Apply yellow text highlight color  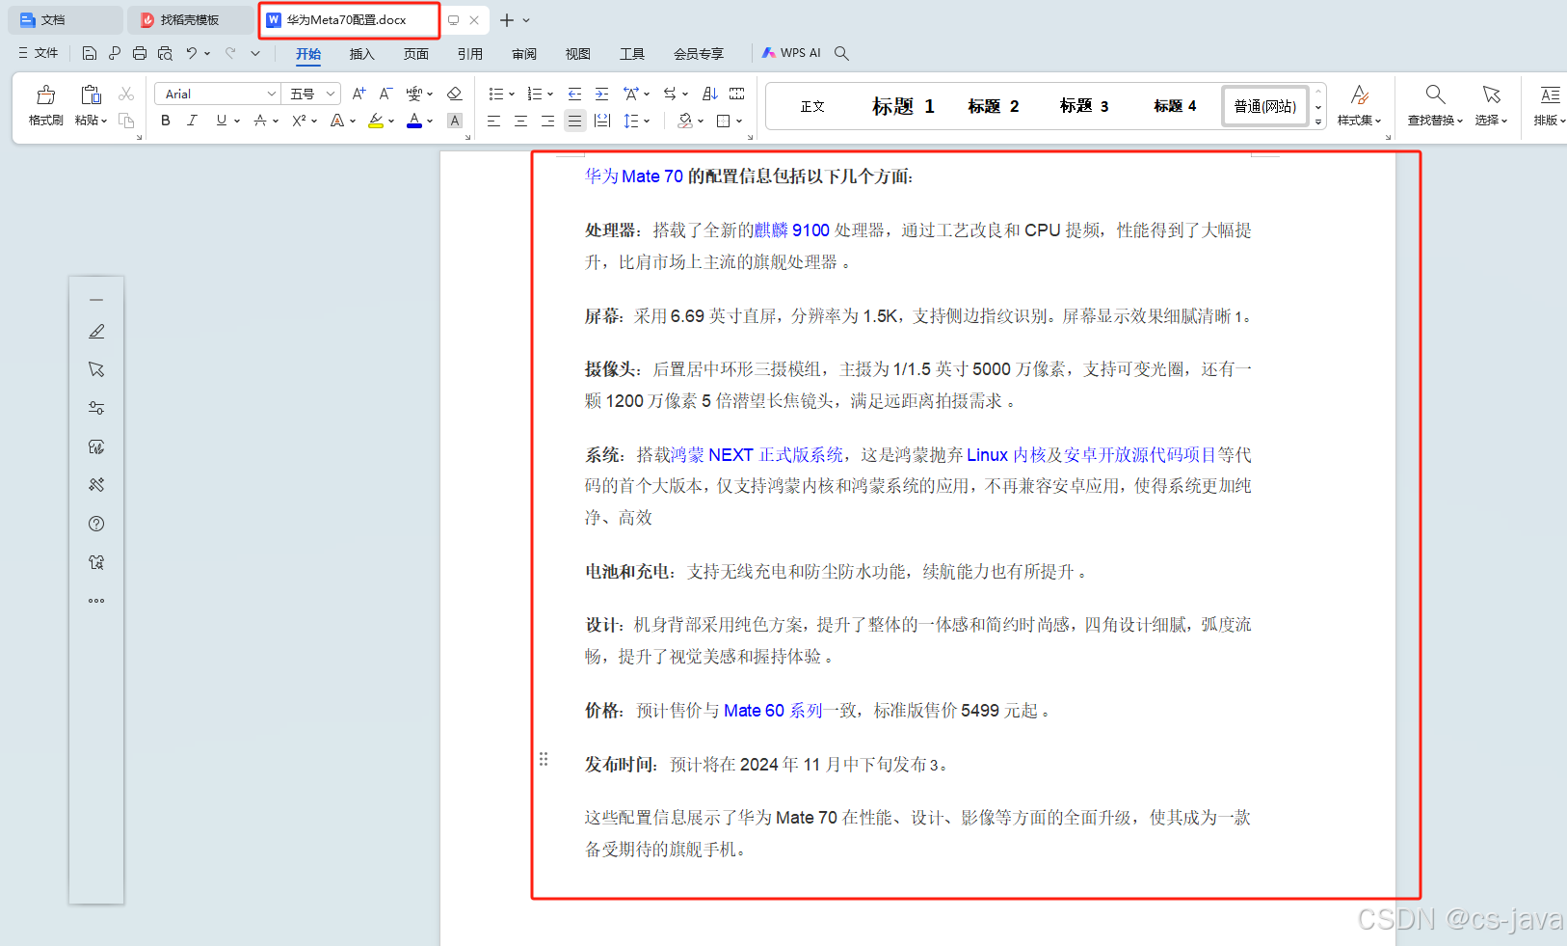click(376, 121)
